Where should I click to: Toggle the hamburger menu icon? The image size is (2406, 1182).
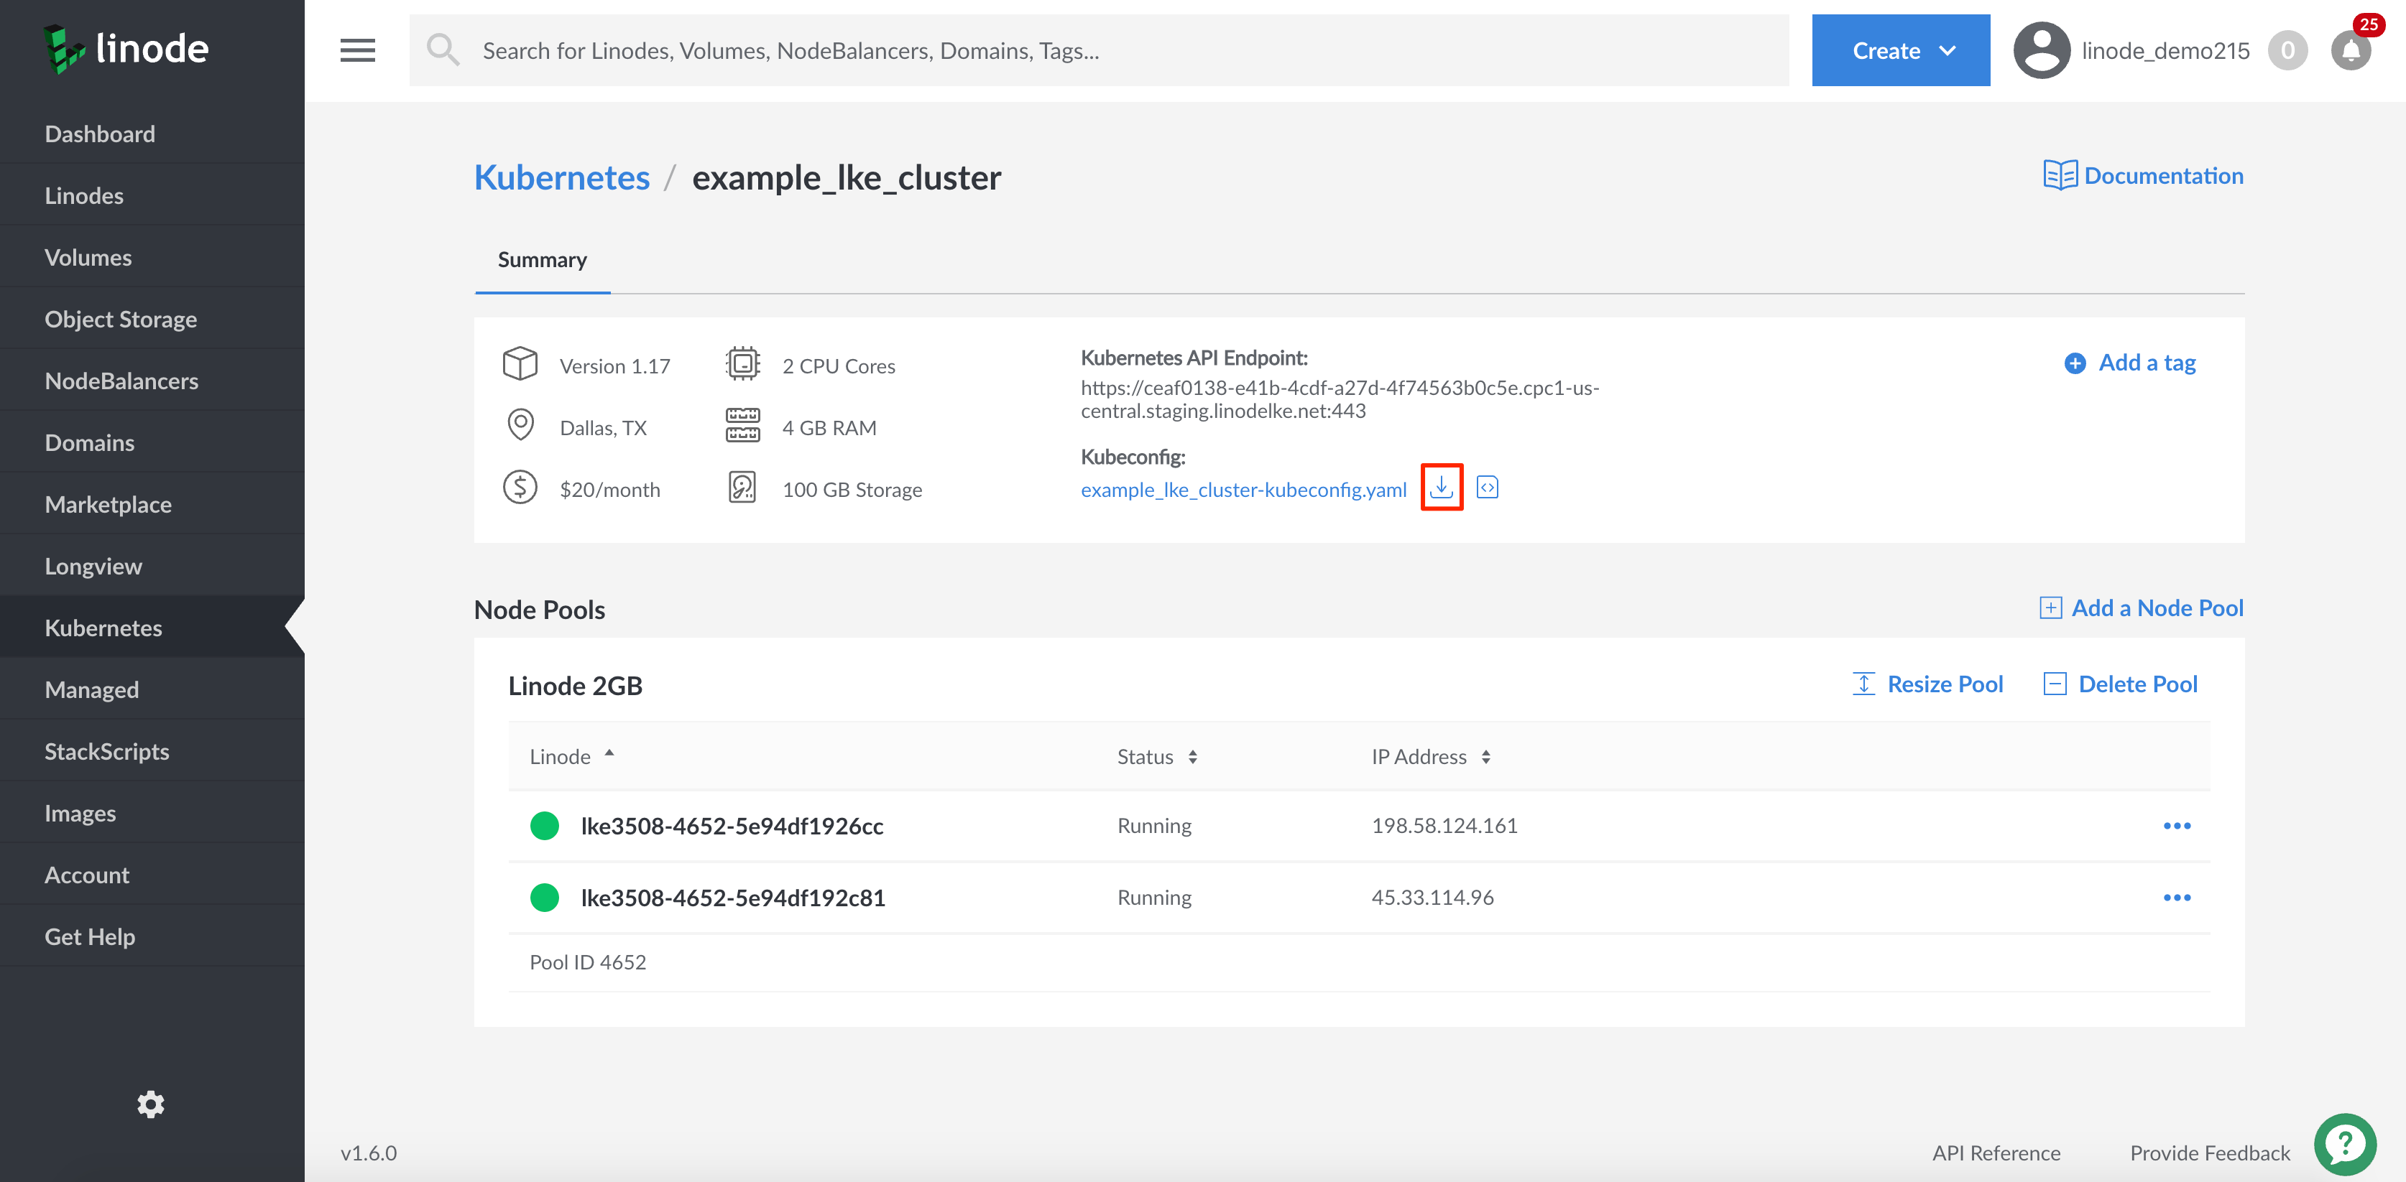(356, 50)
